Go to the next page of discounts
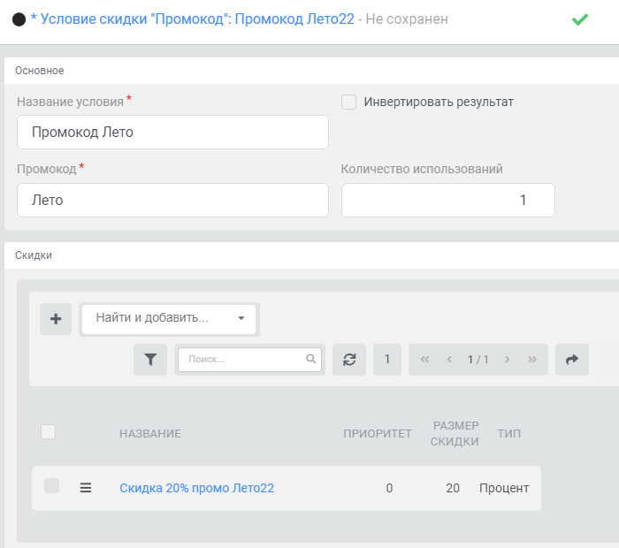The height and width of the screenshot is (548, 619). [x=508, y=360]
